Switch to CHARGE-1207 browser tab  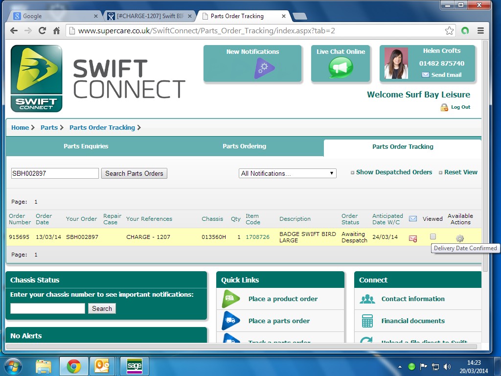(150, 16)
